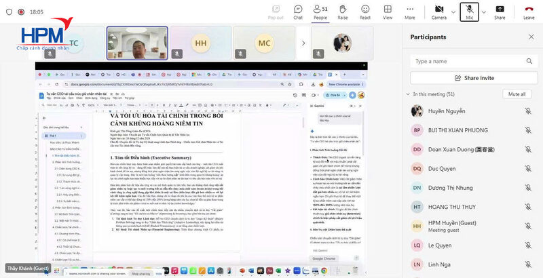Toggle the Camera on

438,12
